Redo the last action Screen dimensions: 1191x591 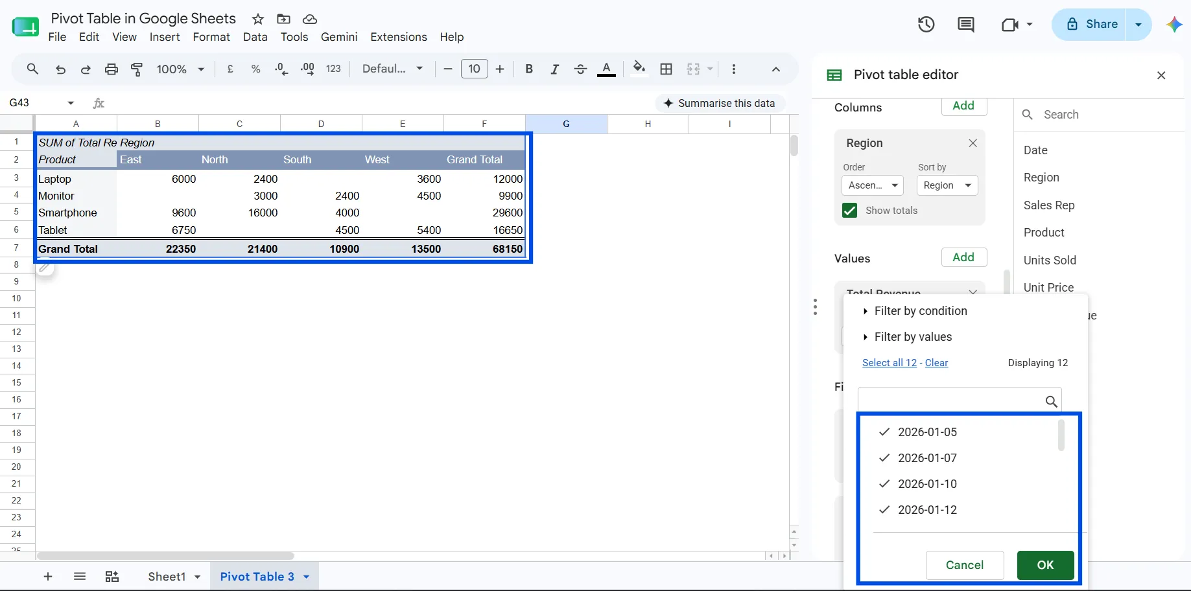coord(86,69)
